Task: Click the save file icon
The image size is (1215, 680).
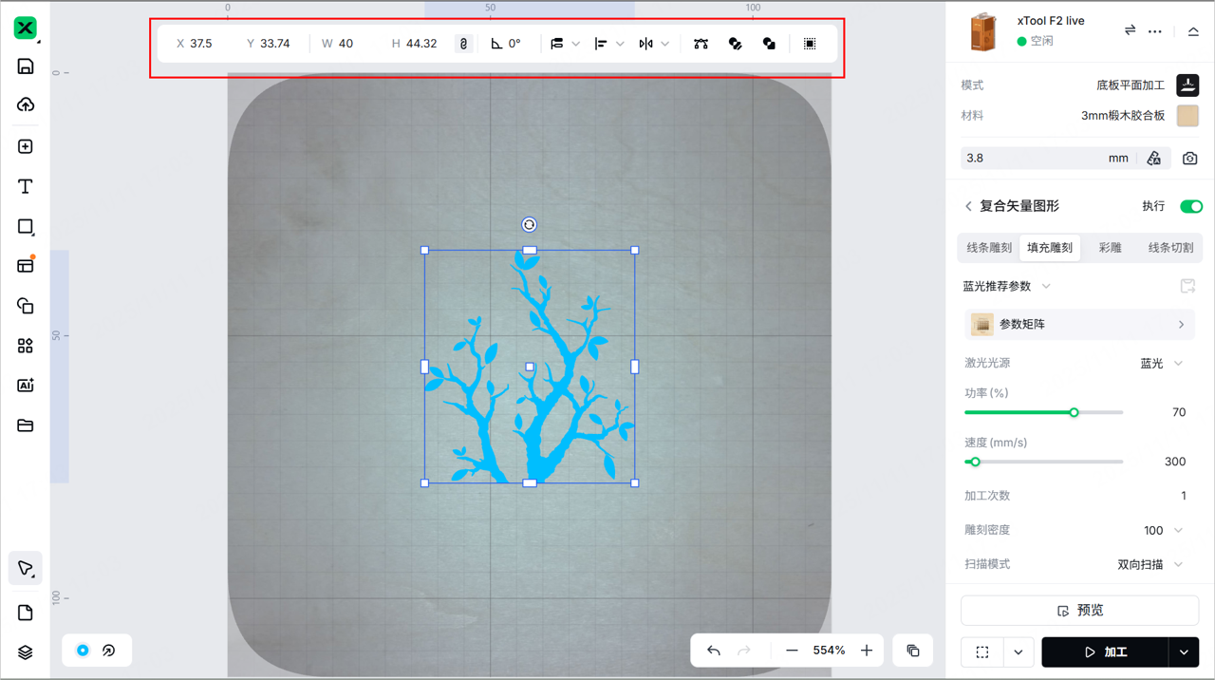Action: pos(26,66)
